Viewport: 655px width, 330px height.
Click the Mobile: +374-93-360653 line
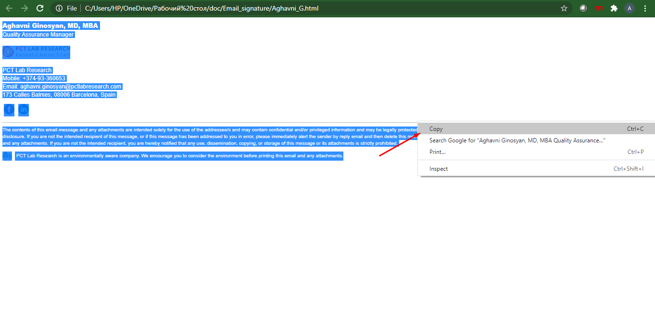(x=34, y=78)
